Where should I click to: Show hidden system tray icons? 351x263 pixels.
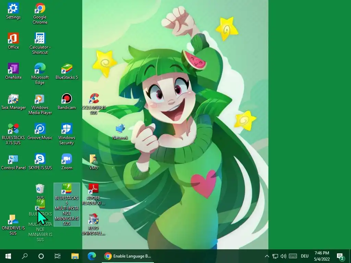pos(267,256)
